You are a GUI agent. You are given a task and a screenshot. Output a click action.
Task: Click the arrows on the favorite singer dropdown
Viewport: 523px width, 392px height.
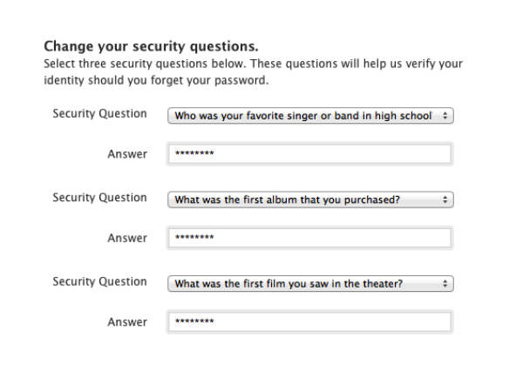[x=445, y=116]
